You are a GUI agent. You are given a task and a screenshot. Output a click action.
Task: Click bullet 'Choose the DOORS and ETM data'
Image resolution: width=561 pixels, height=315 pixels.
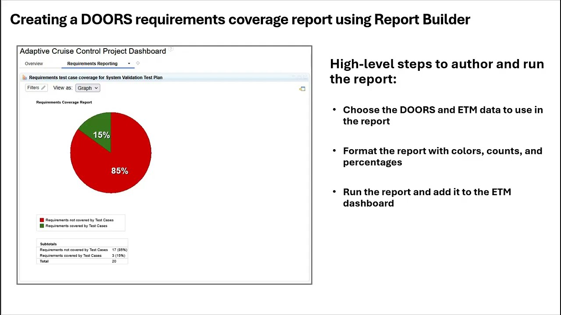point(443,115)
